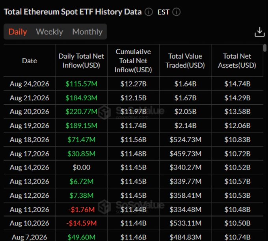Click the Daily Total Net Inflow header
Viewport: 268px width, 241px height.
click(x=81, y=61)
